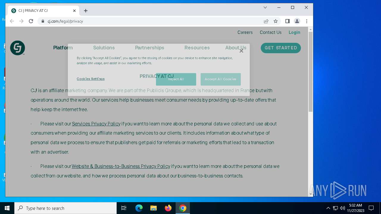This screenshot has width=381, height=214.
Task: Open the Careers link
Action: click(245, 32)
